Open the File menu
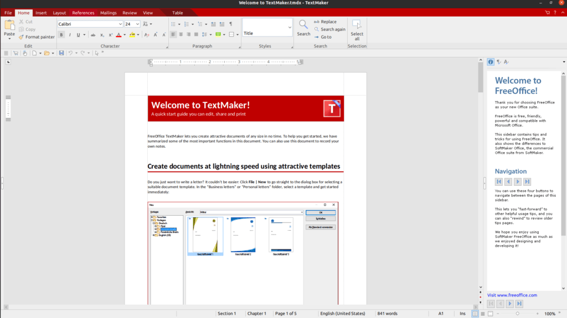 pyautogui.click(x=8, y=13)
